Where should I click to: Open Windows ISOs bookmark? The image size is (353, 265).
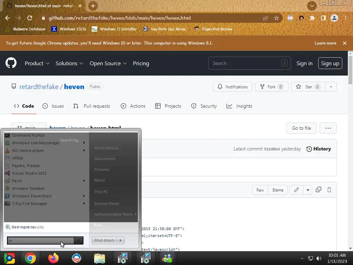[69, 29]
